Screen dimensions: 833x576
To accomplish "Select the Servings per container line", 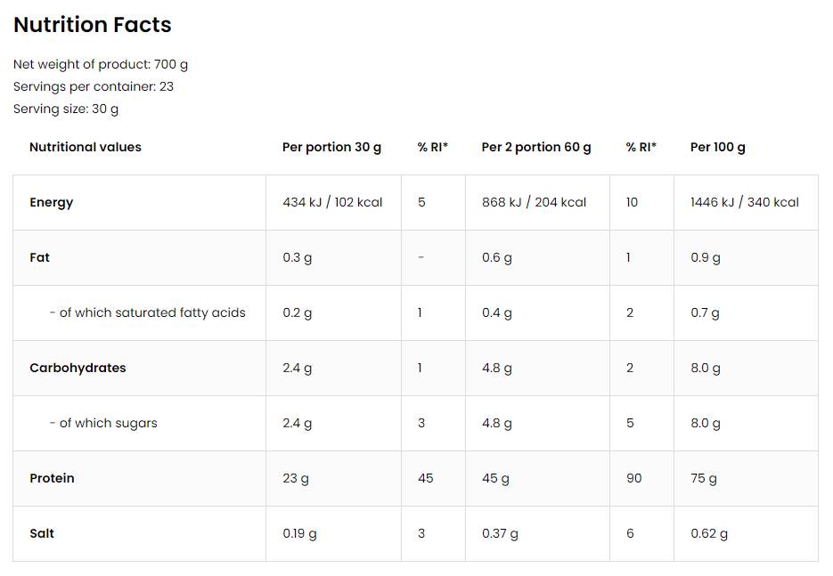I will click(x=94, y=86).
